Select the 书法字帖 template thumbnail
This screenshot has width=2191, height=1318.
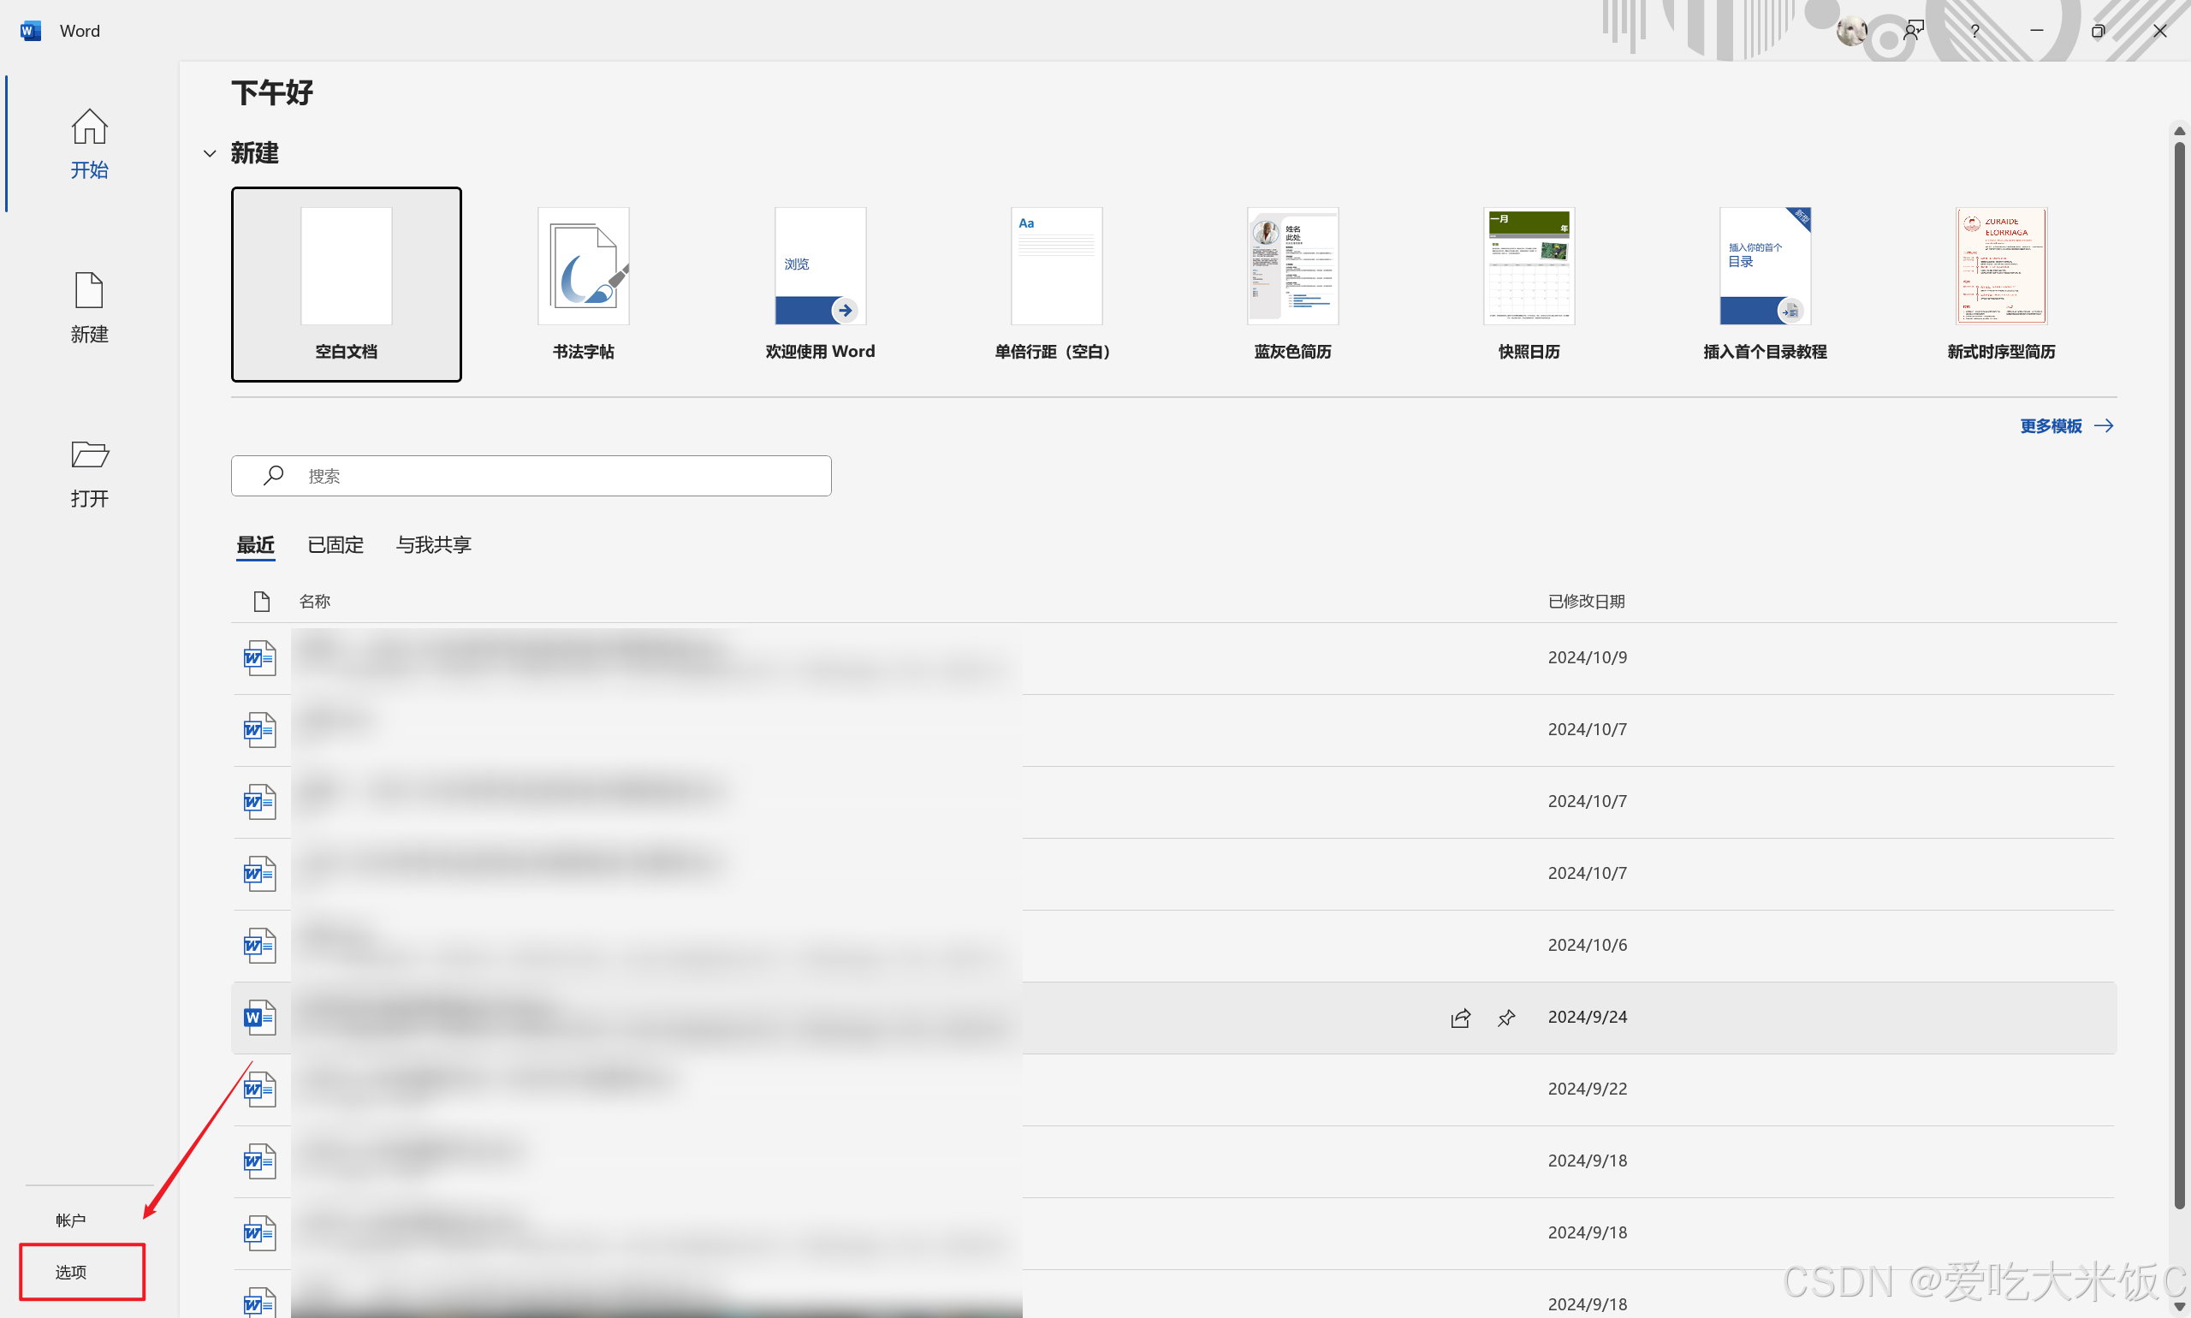pyautogui.click(x=583, y=266)
